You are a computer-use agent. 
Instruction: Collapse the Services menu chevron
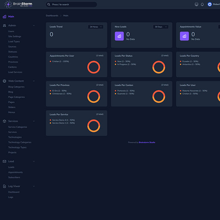pyautogui.click(x=34, y=121)
